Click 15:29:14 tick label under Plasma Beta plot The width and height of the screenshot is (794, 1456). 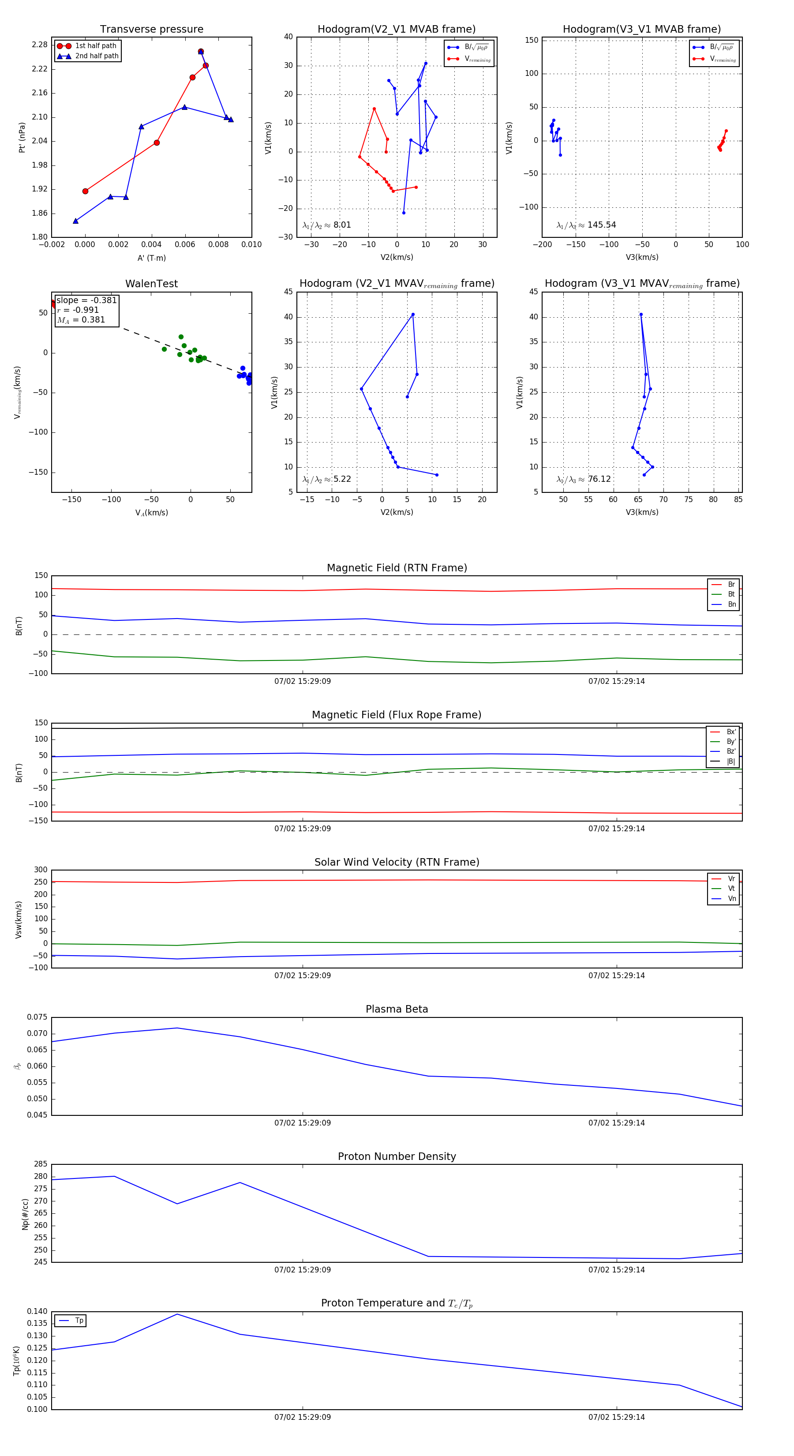[x=616, y=1123]
